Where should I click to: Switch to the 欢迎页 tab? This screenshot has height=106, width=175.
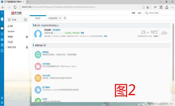[x=38, y=18]
